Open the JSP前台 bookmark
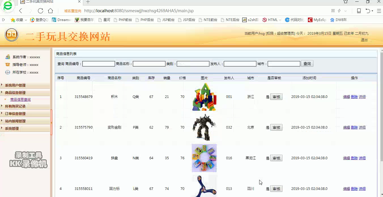 click(x=166, y=20)
